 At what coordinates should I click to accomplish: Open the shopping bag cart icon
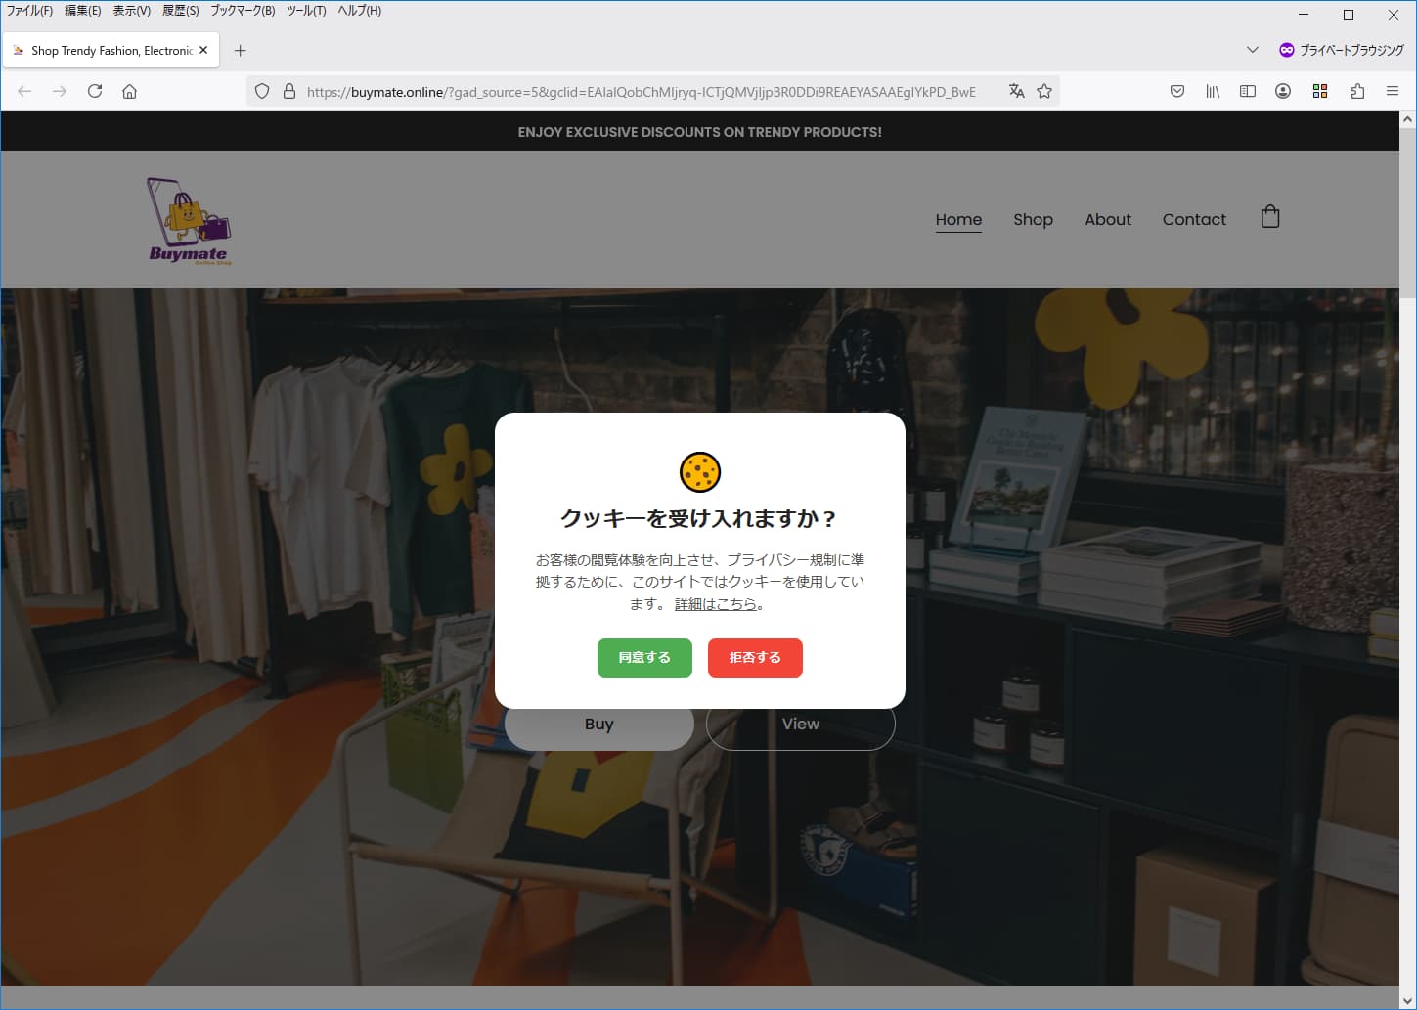(x=1270, y=216)
